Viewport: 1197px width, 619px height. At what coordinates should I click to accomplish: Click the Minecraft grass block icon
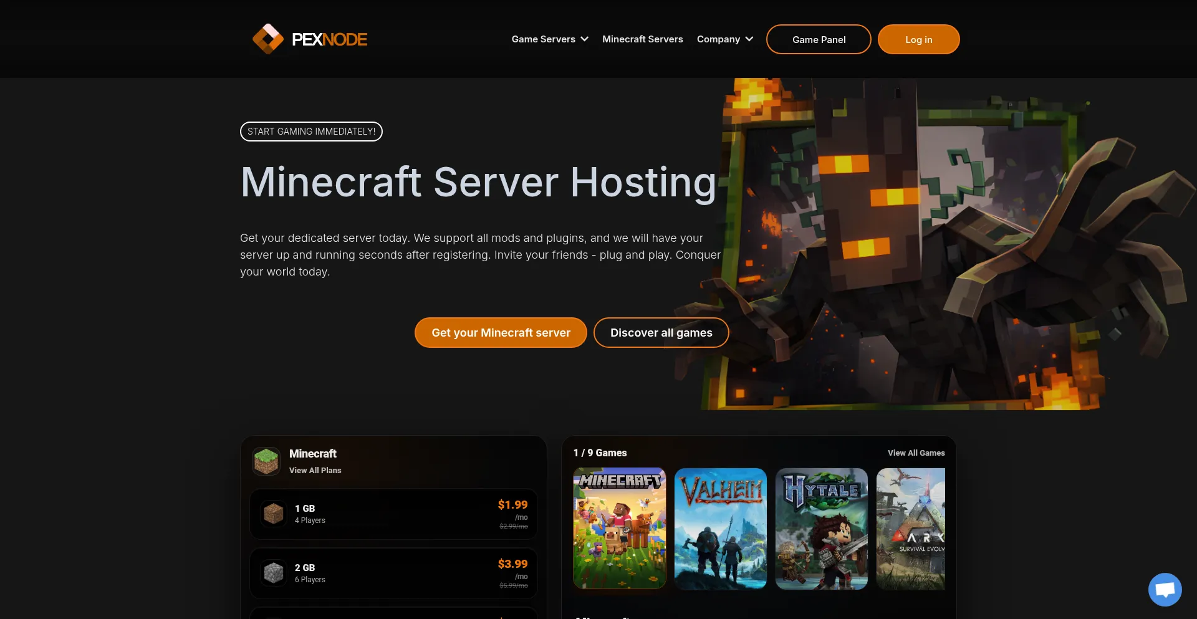266,461
